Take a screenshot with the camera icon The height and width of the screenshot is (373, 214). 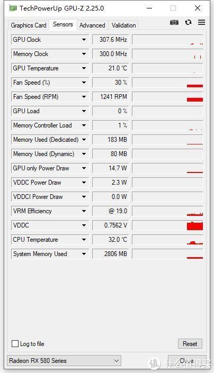point(174,22)
